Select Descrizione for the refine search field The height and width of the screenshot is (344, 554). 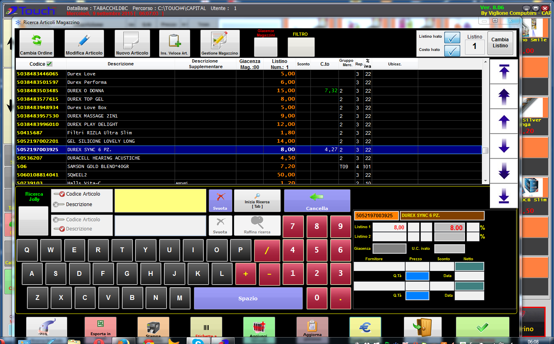(x=73, y=229)
